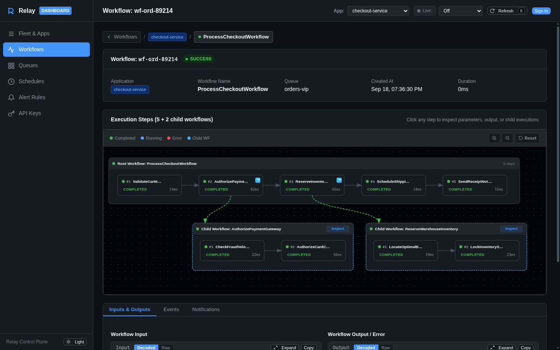Open the Live refresh dropdown set to Off
This screenshot has height=350, width=560.
460,11
